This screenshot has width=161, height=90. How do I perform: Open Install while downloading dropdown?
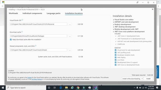point(132,79)
